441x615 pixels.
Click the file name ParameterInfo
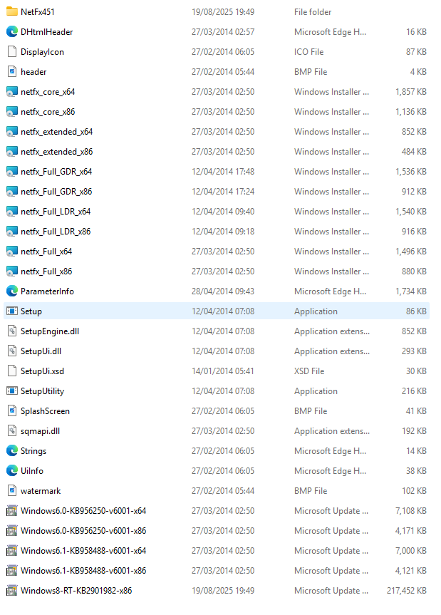[x=48, y=291]
